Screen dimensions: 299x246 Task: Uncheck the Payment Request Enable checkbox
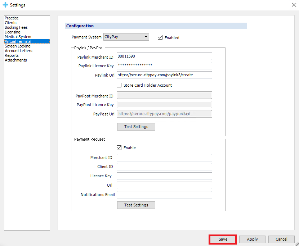click(x=119, y=148)
